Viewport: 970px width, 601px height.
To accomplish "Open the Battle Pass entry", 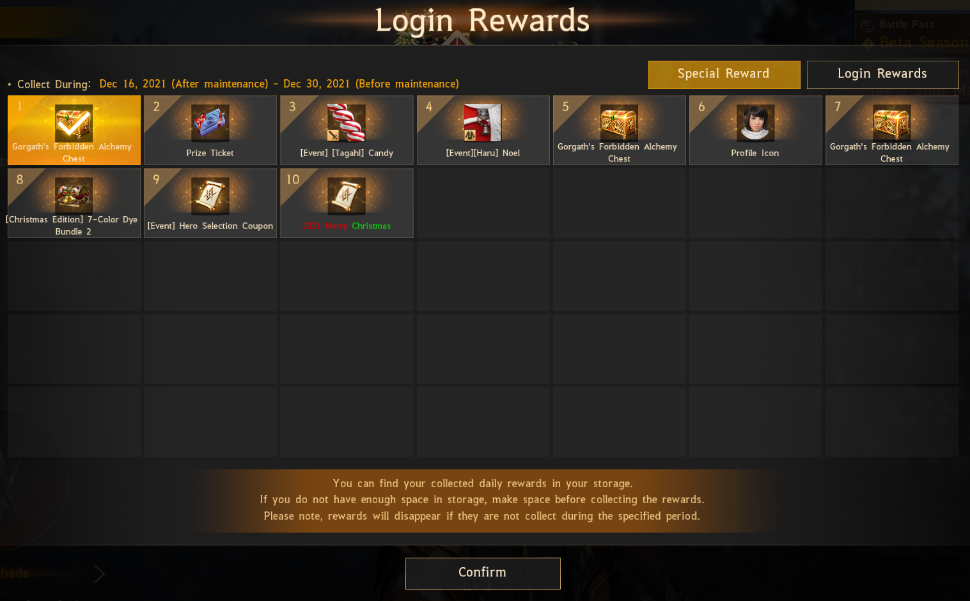I will point(906,25).
